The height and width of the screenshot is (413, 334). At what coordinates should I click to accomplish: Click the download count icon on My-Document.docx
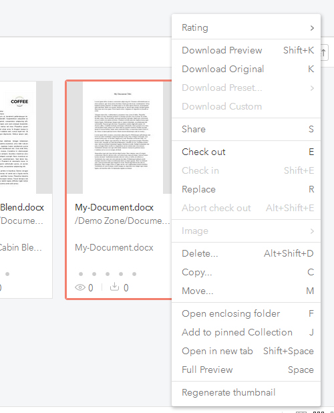[x=114, y=287]
